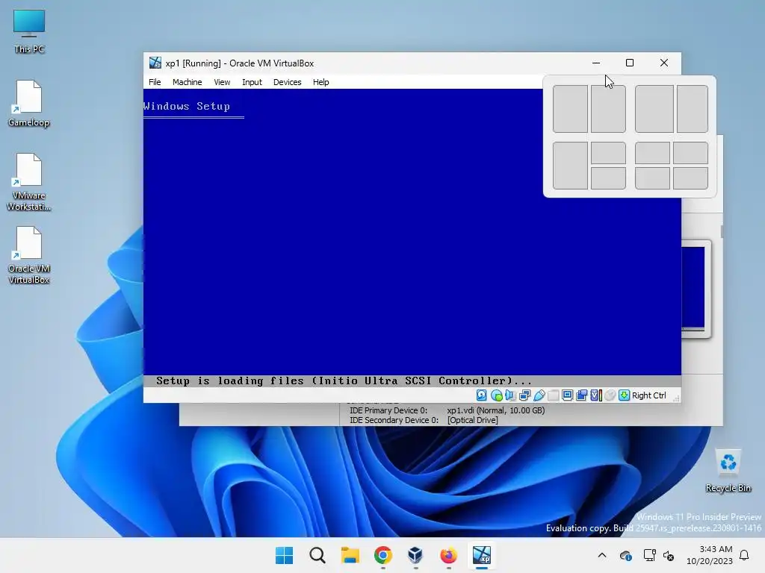Click the keyboard capture green arrow icon

[624, 395]
